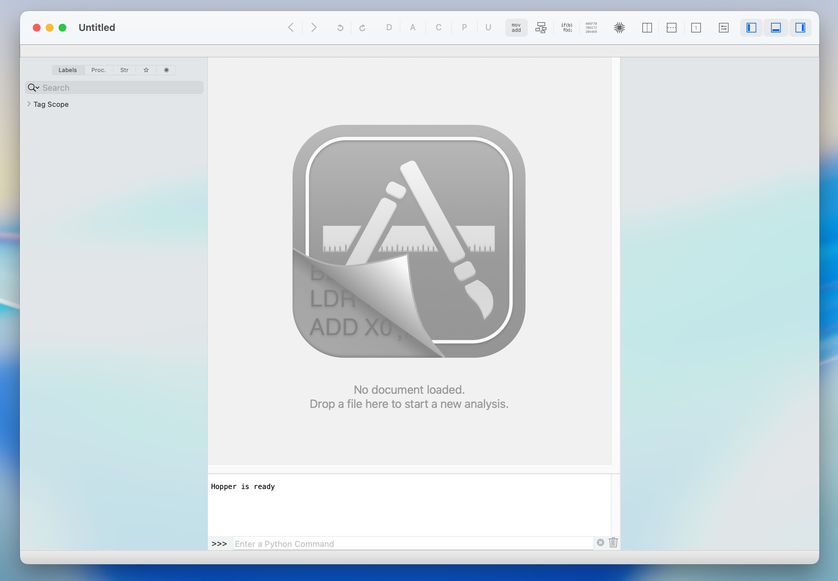Click the swap arrows toolbar icon
The width and height of the screenshot is (838, 581).
[x=723, y=28]
